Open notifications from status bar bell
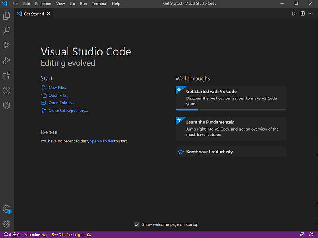The height and width of the screenshot is (238, 318). coord(311,234)
